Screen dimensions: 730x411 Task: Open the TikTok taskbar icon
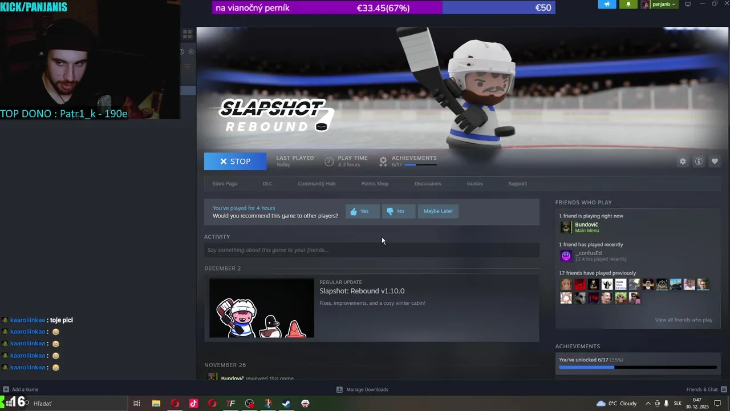[193, 404]
